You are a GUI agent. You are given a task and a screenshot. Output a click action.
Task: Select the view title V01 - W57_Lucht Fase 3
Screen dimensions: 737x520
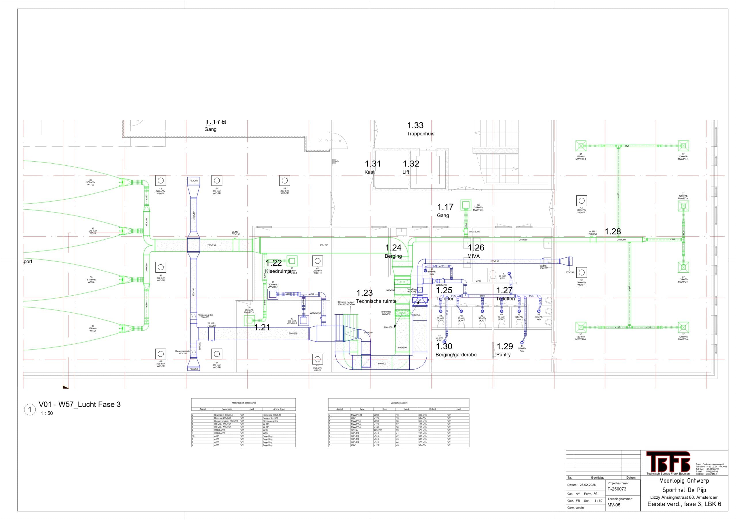pos(80,405)
